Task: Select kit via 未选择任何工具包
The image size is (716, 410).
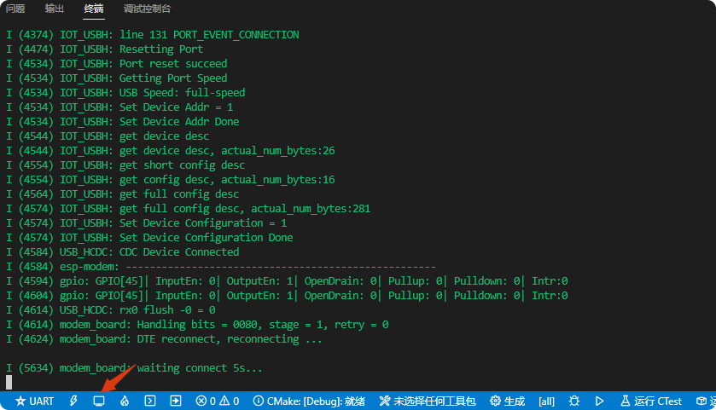Action: coord(427,401)
